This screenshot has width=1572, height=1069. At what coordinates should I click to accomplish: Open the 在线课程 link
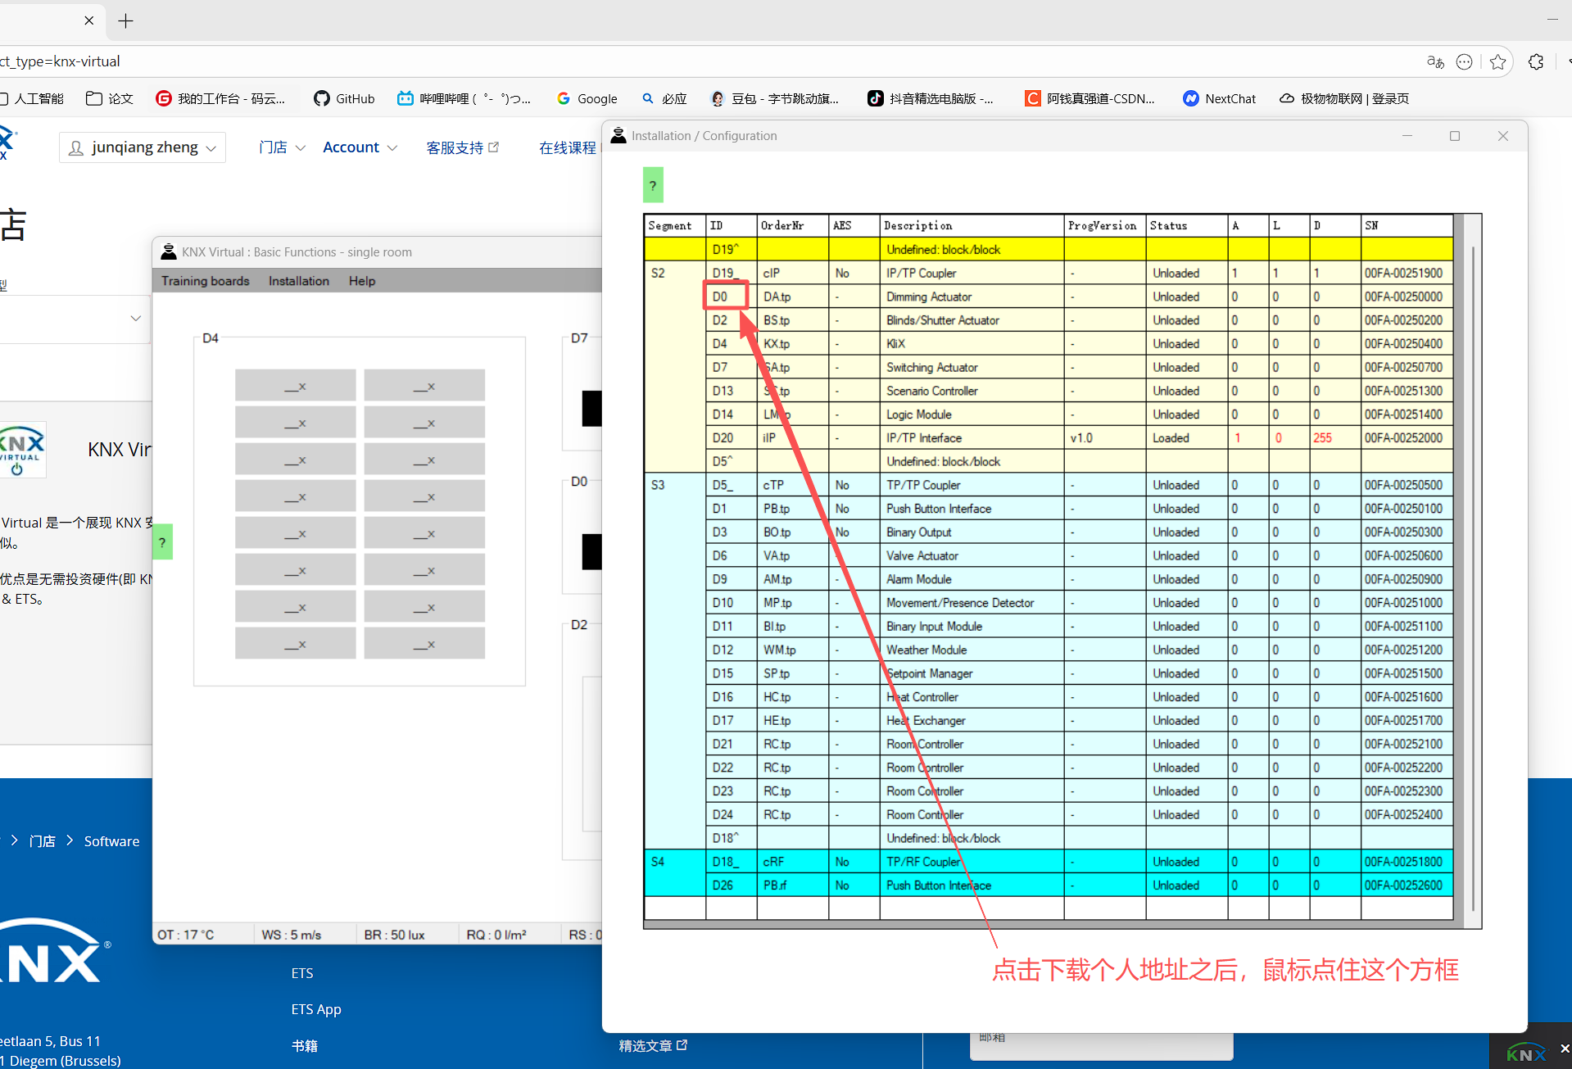coord(567,147)
